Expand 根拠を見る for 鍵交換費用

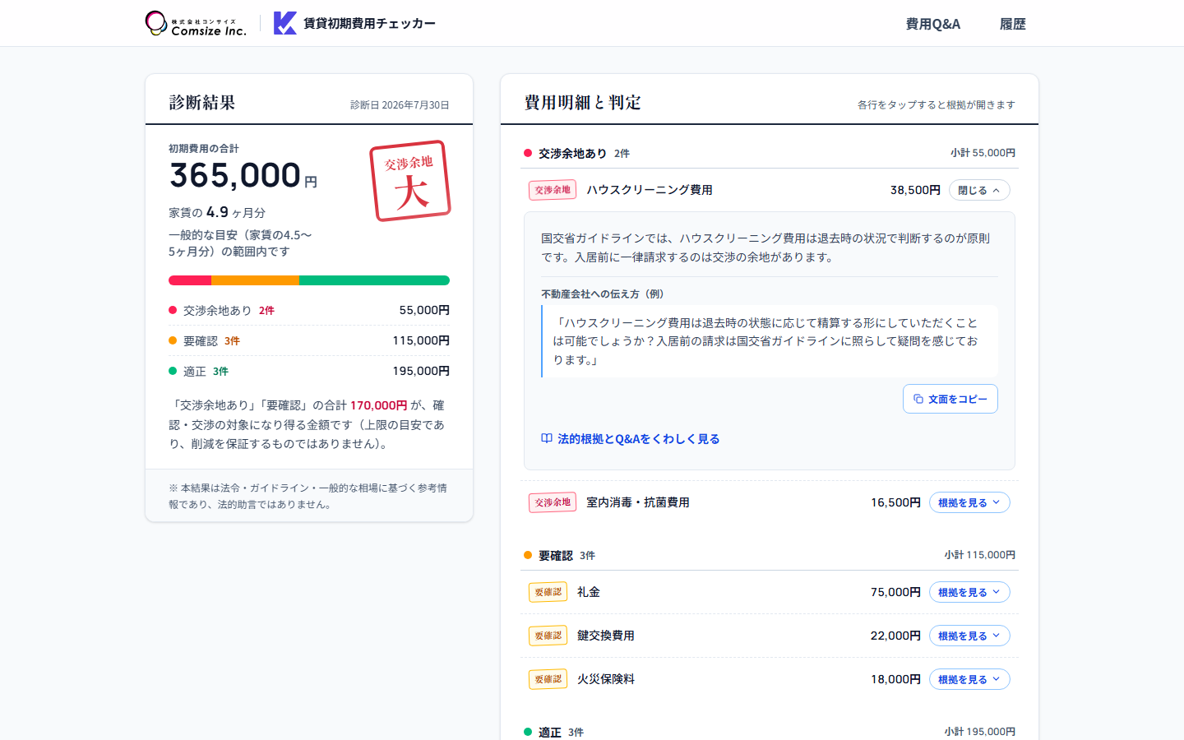pos(969,636)
